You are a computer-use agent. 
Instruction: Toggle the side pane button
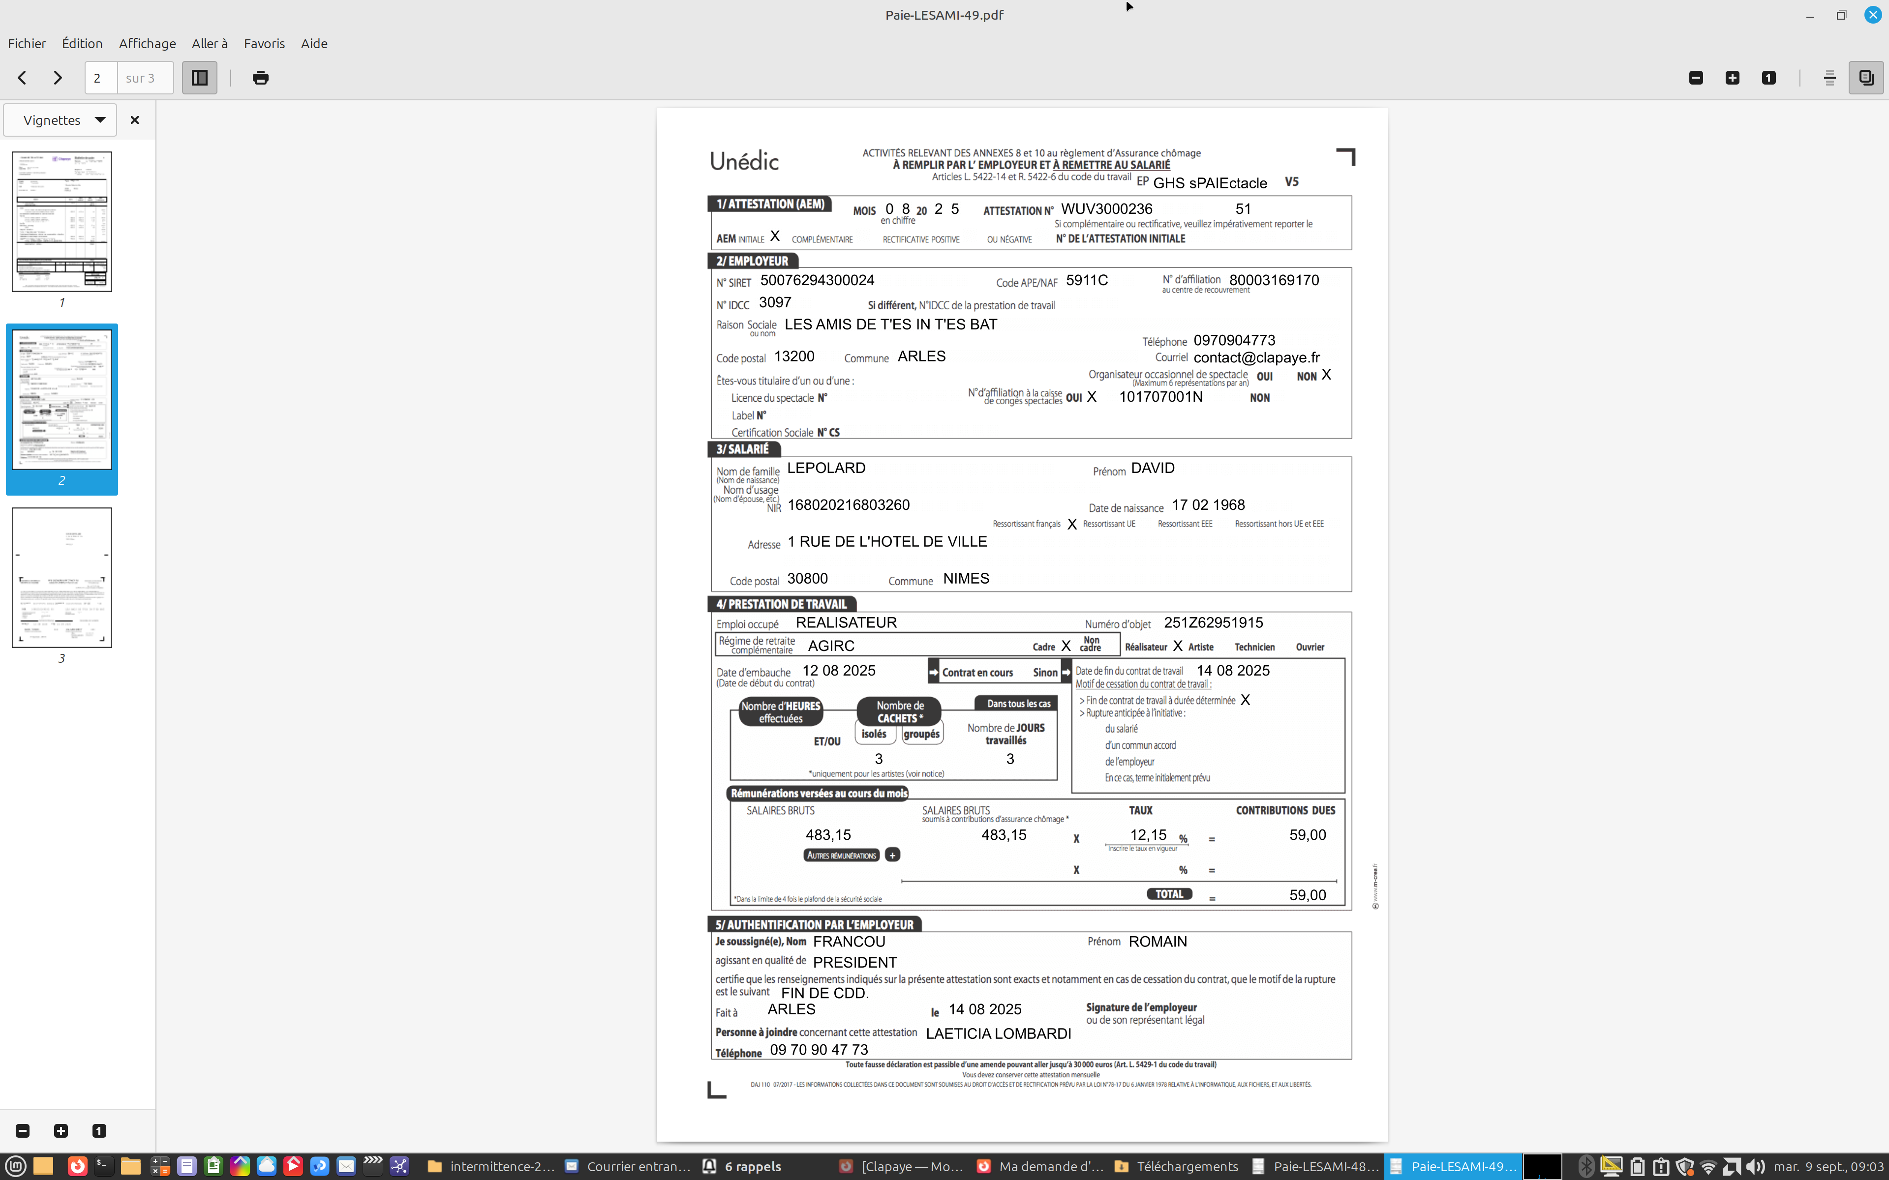pyautogui.click(x=199, y=77)
